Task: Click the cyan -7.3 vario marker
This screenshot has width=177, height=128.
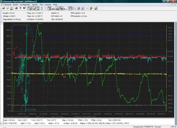Action: click(x=70, y=66)
